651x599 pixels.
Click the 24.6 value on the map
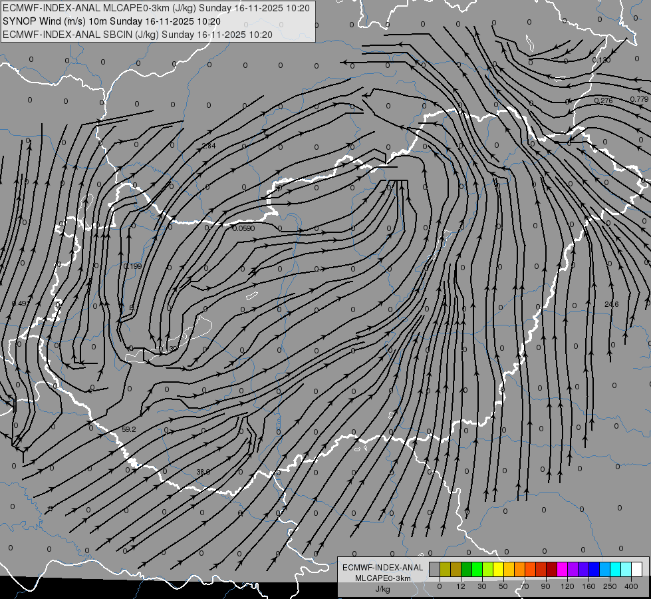pos(612,304)
